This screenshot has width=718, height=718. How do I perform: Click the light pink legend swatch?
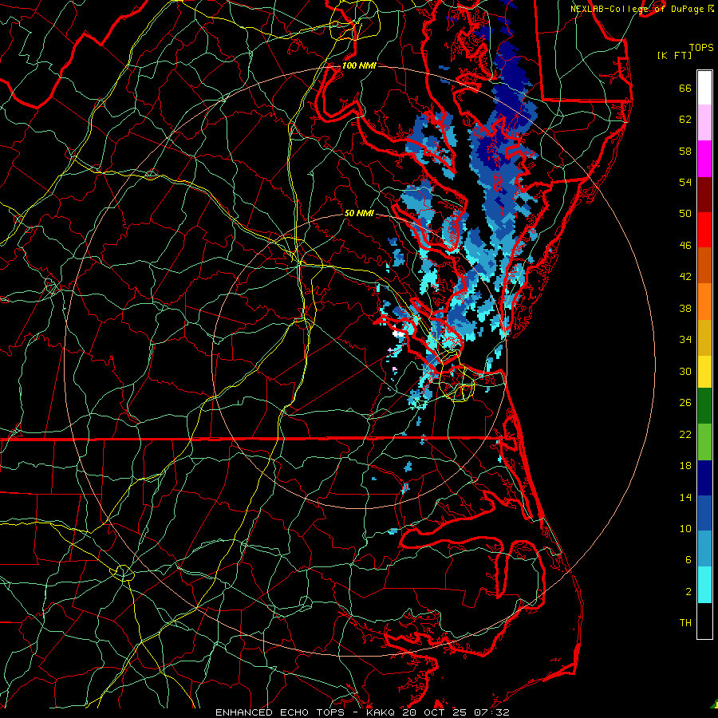[704, 123]
